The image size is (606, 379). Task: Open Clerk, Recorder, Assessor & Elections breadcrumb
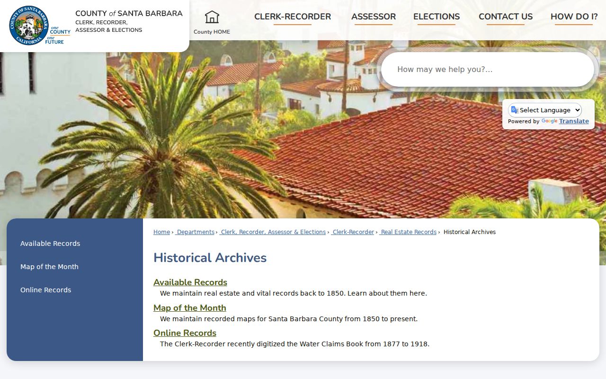(273, 232)
